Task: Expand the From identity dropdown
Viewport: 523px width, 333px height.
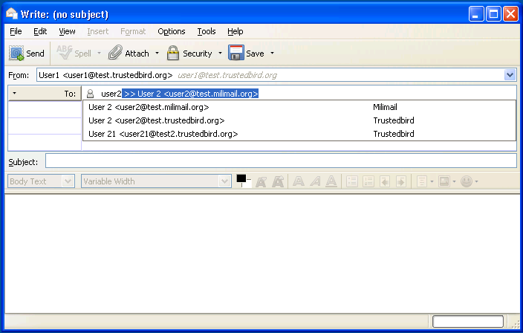Action: pyautogui.click(x=510, y=75)
